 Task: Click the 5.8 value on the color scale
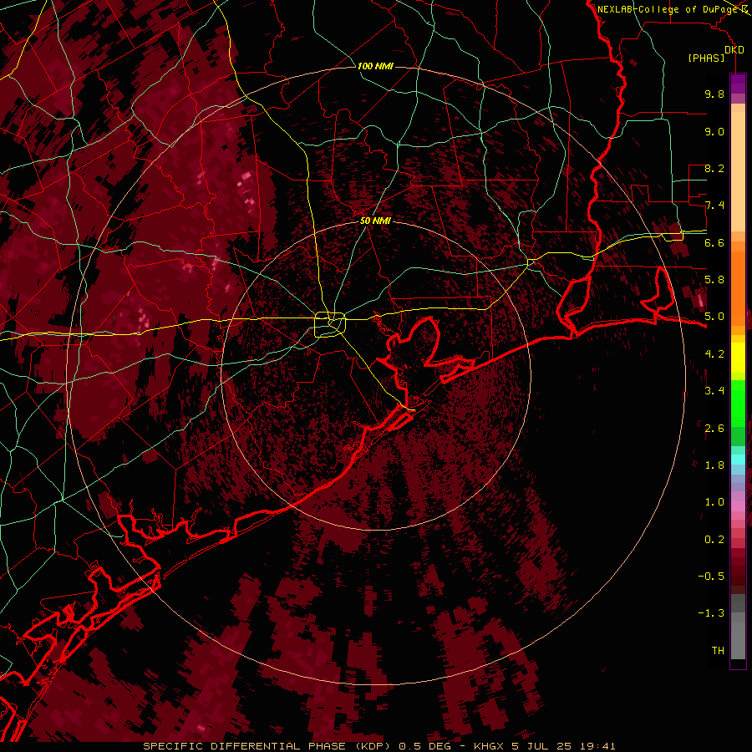[714, 280]
